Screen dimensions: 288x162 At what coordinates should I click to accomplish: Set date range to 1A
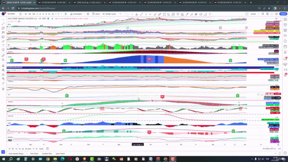tap(16, 149)
